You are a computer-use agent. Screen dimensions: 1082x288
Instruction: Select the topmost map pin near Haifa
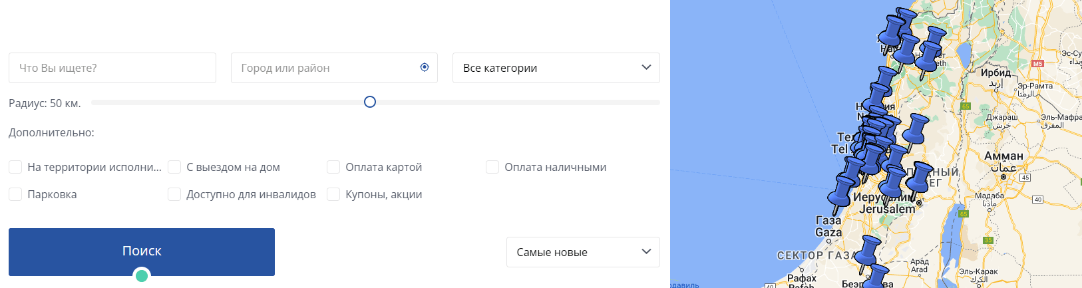pyautogui.click(x=906, y=19)
